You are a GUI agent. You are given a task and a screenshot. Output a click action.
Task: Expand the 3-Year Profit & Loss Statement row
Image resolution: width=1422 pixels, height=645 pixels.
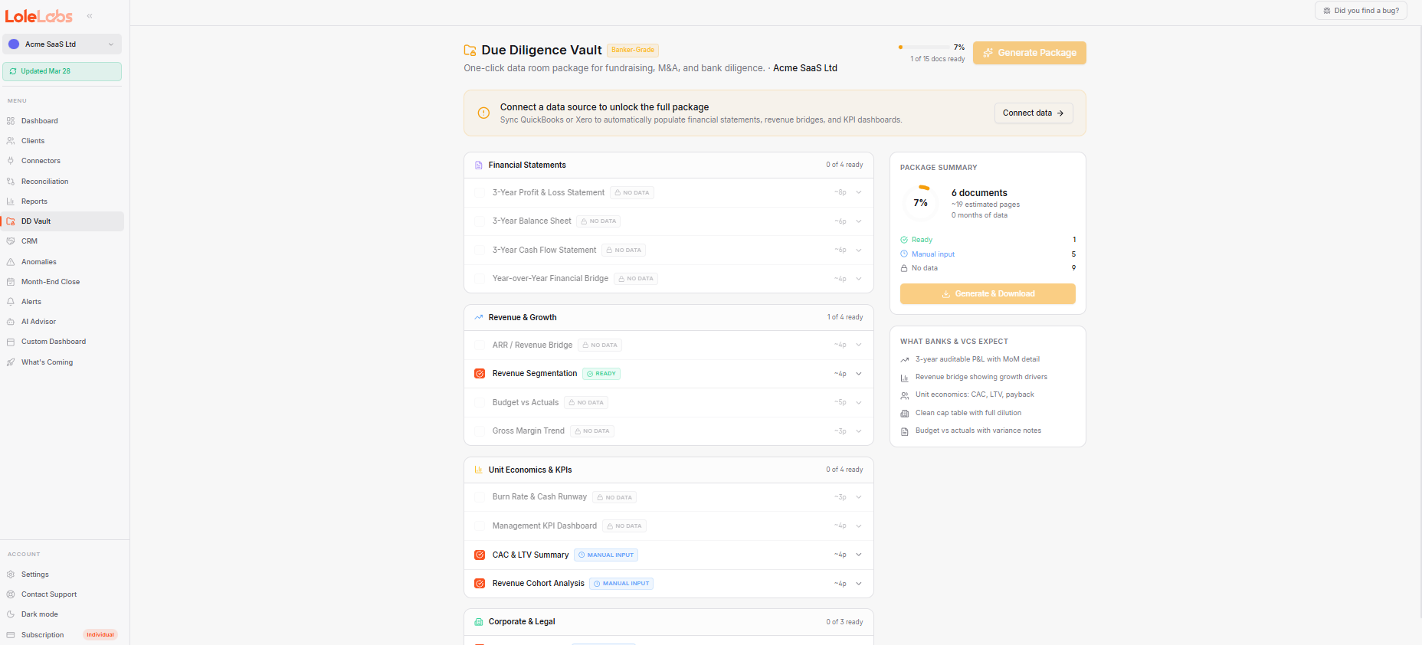pos(859,193)
